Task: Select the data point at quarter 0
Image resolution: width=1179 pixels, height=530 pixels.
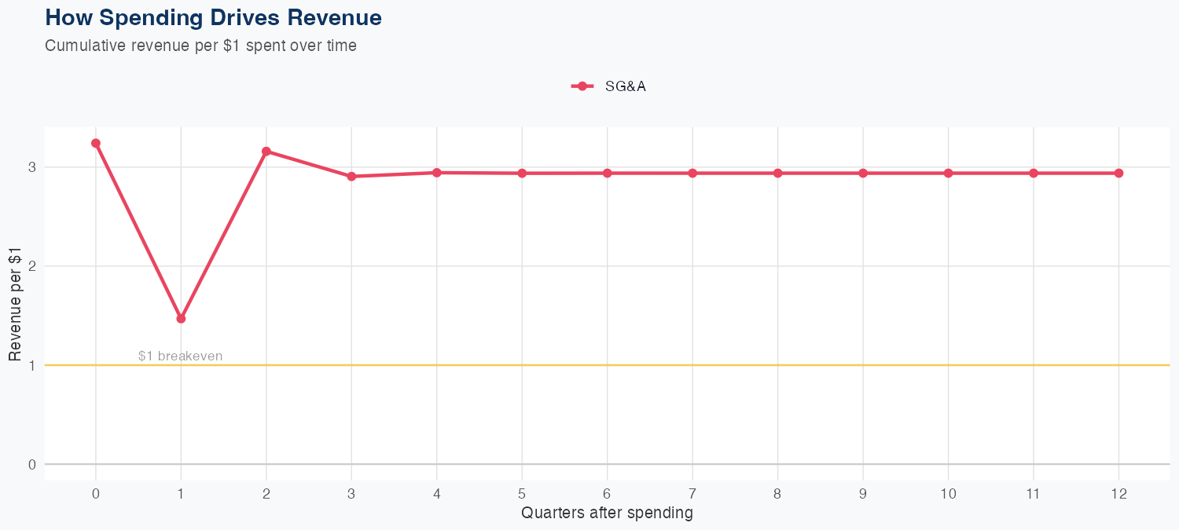Action: (96, 144)
